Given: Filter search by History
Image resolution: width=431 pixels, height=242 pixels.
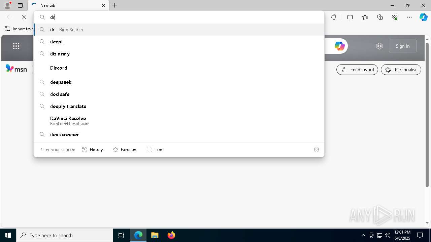Looking at the screenshot, I should click(92, 150).
